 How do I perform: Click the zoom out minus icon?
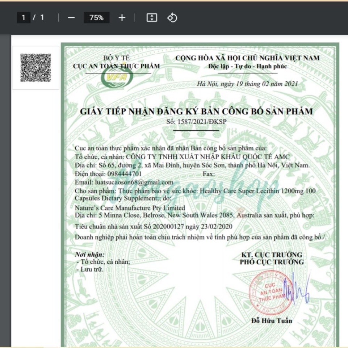tap(71, 17)
